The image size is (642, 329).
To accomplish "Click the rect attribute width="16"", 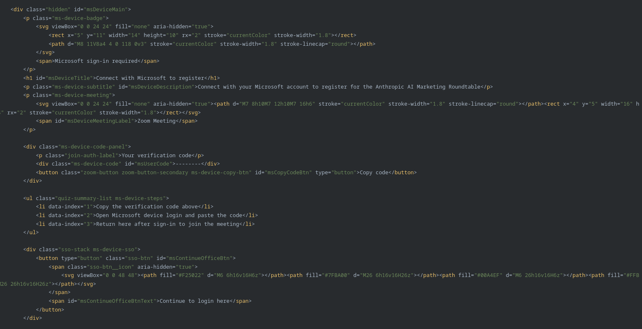I will pyautogui.click(x=617, y=104).
